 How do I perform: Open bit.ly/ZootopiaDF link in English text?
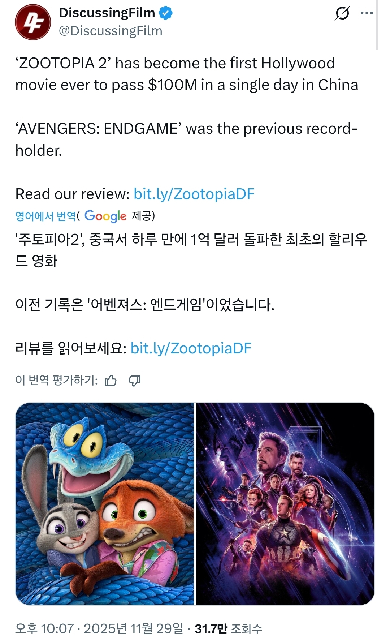pyautogui.click(x=194, y=194)
